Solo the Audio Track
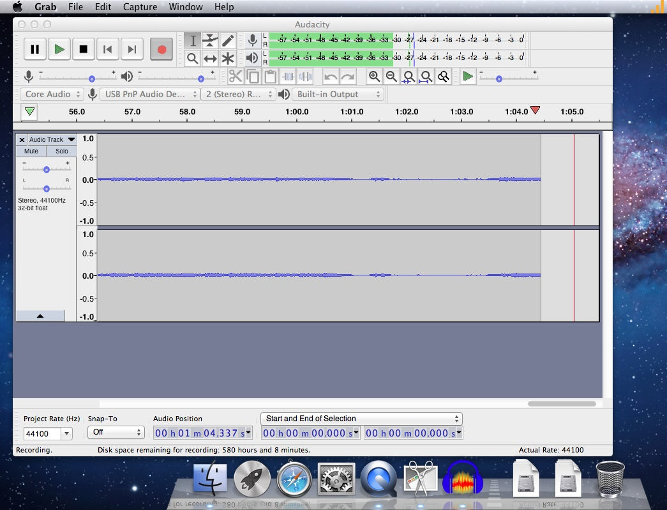Viewport: 667px width, 510px height. (61, 151)
